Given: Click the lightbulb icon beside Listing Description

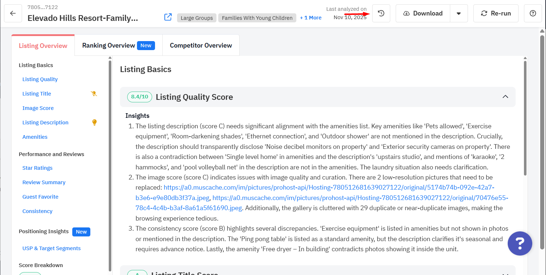Looking at the screenshot, I should click(x=94, y=123).
